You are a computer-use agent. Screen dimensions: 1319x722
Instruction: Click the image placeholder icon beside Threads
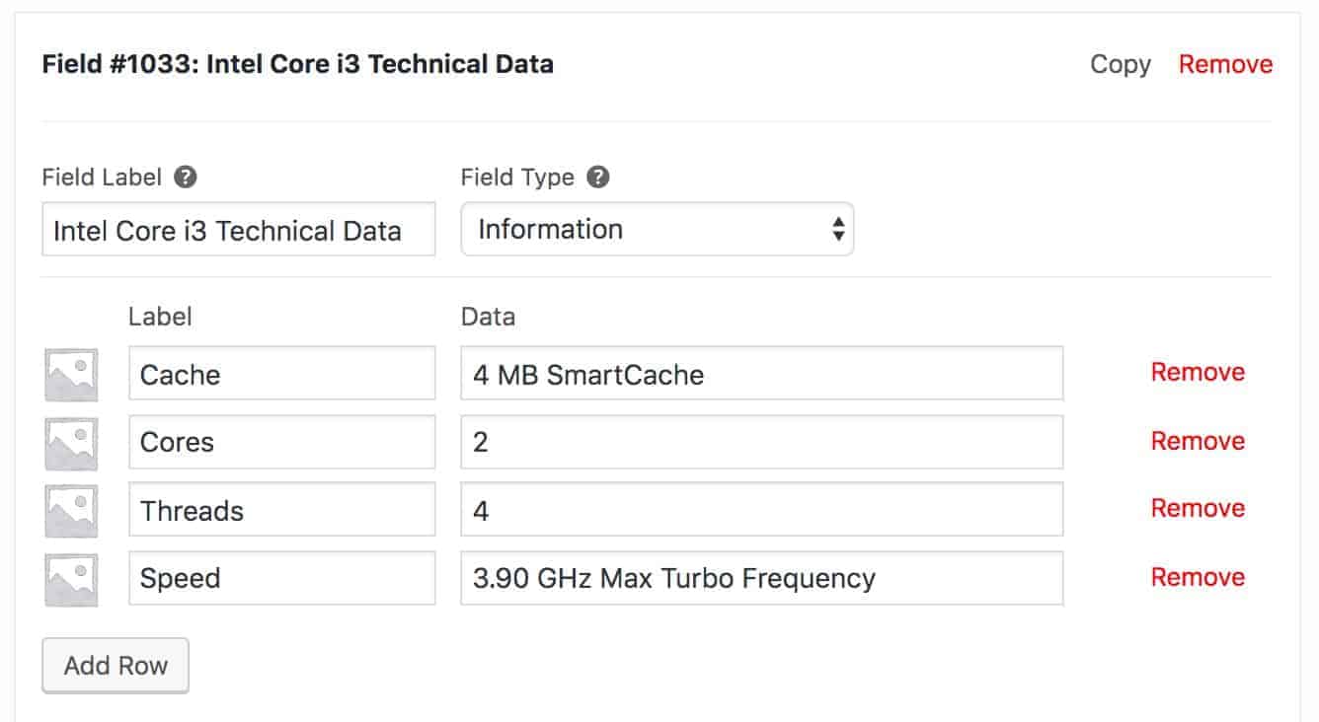tap(71, 511)
